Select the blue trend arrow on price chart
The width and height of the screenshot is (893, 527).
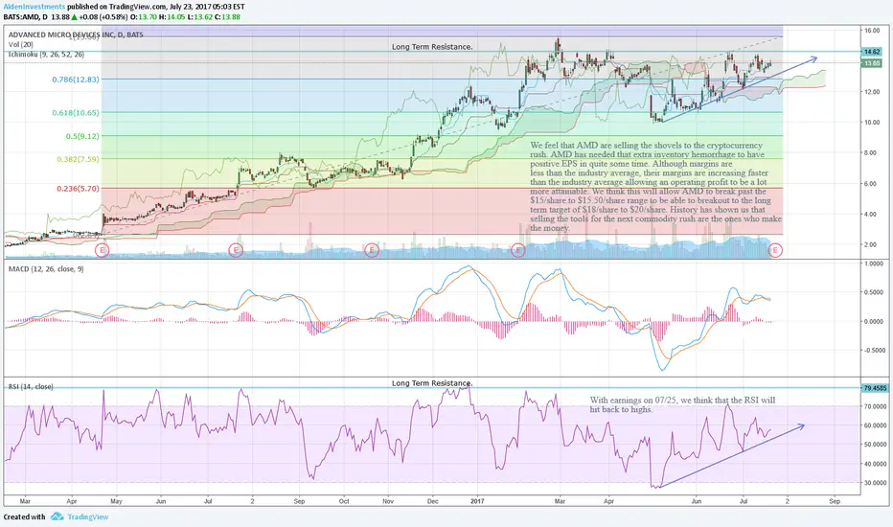pyautogui.click(x=740, y=89)
